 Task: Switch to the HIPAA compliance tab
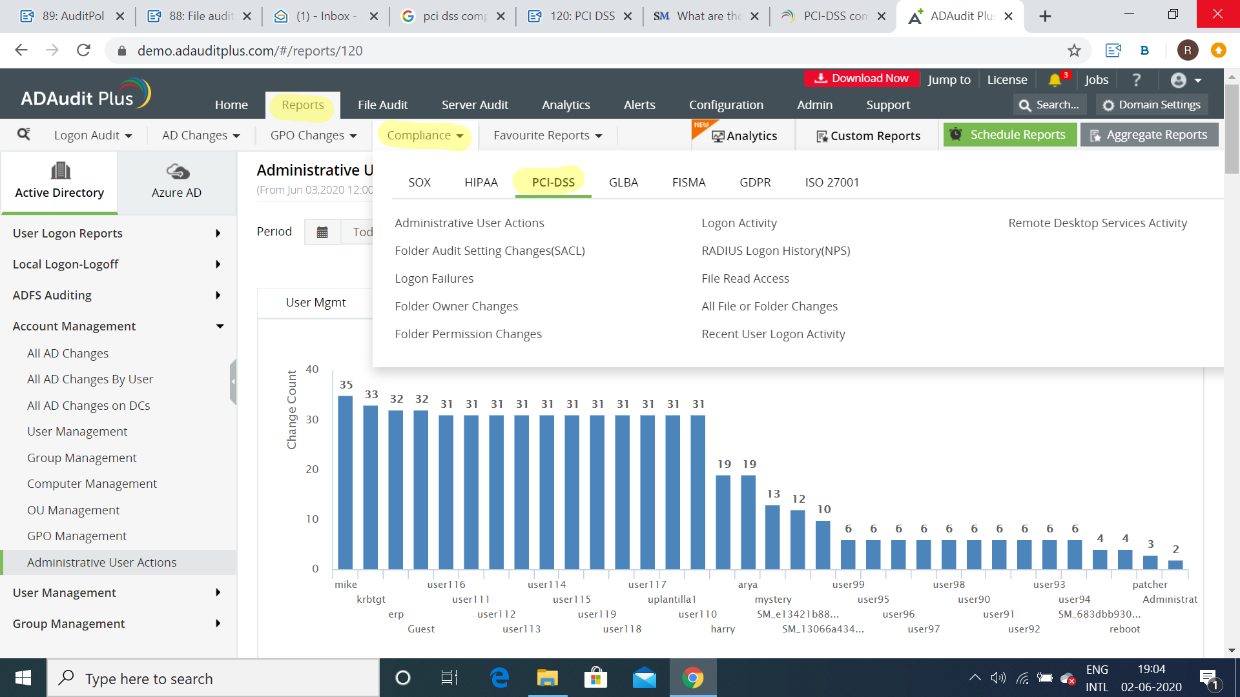[x=481, y=182]
